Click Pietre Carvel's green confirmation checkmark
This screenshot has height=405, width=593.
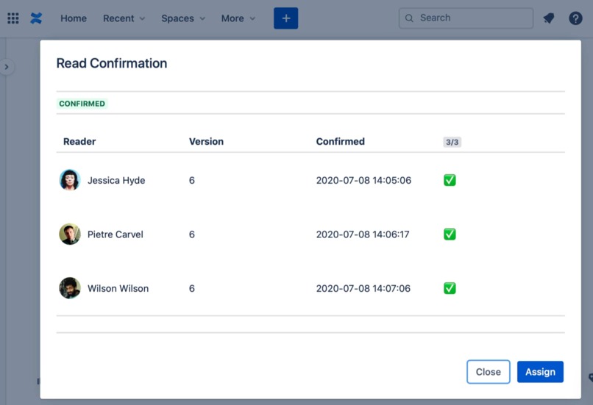450,234
